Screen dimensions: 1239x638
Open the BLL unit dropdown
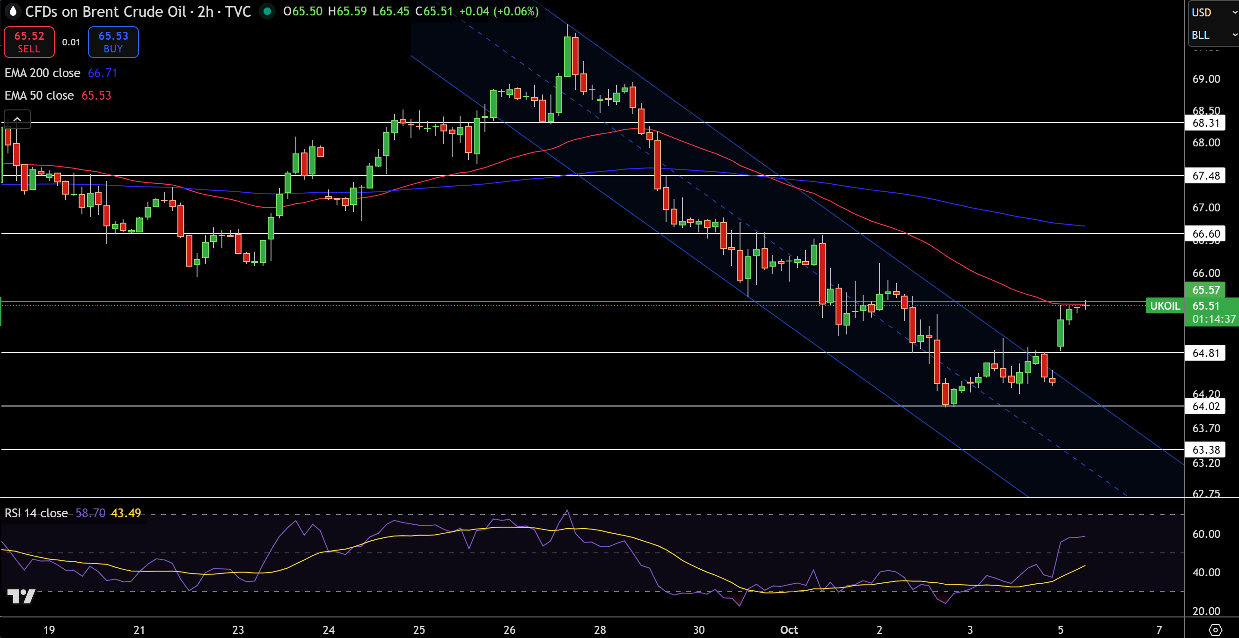[1213, 35]
